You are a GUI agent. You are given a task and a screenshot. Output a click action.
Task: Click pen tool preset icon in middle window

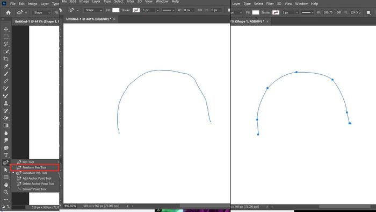(x=71, y=10)
